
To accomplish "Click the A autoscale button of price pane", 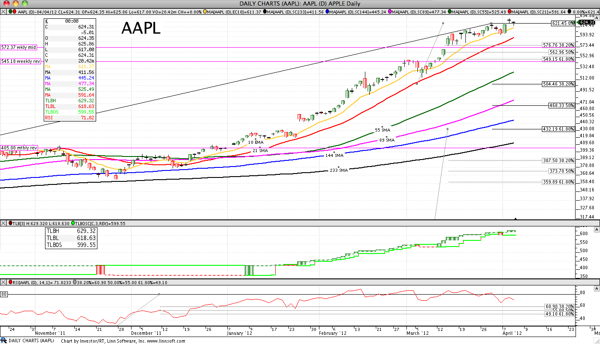I will [x=597, y=17].
